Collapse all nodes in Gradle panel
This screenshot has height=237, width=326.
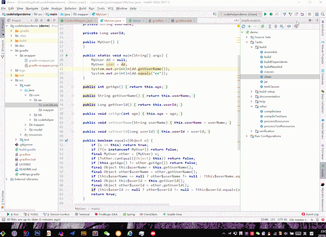click(x=276, y=26)
